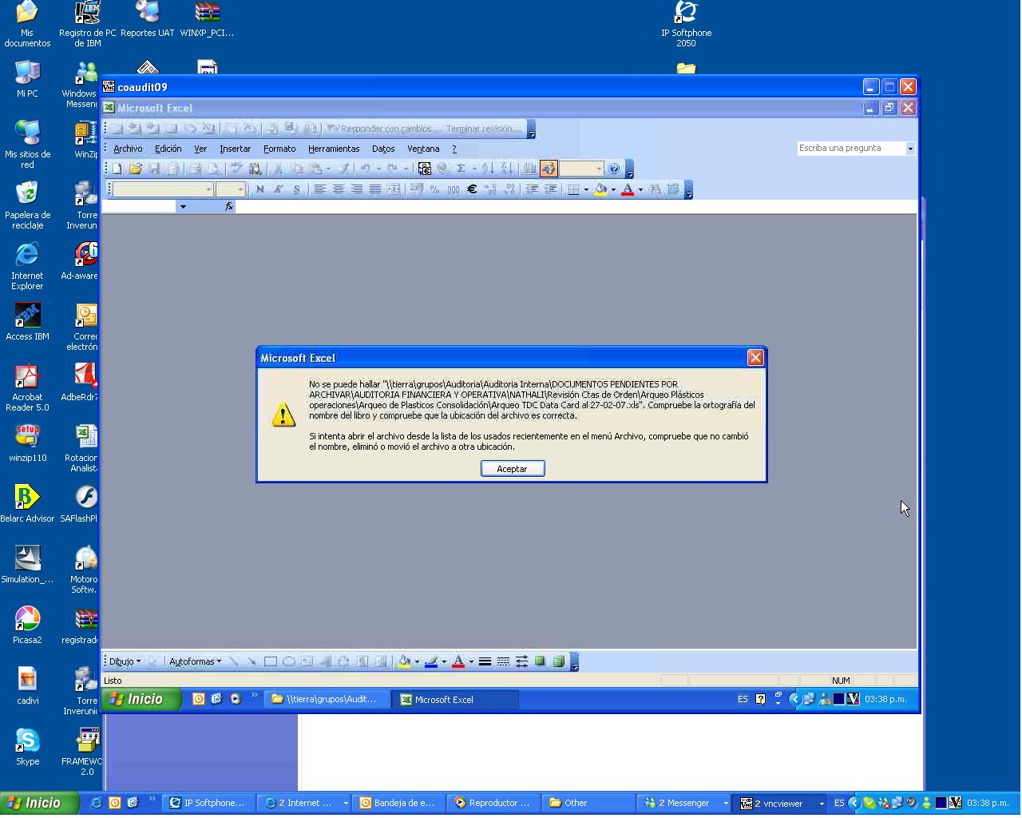Toggle Center alignment in formatting toolbar
Image resolution: width=1022 pixels, height=818 pixels.
click(338, 189)
